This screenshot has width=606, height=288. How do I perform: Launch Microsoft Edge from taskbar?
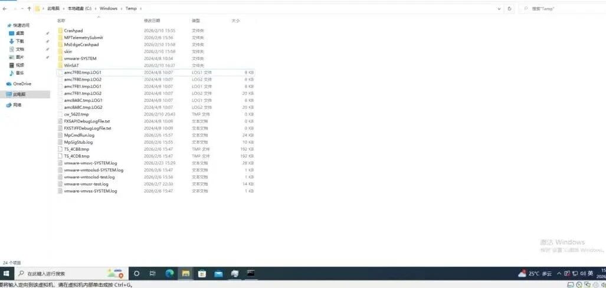point(169,273)
